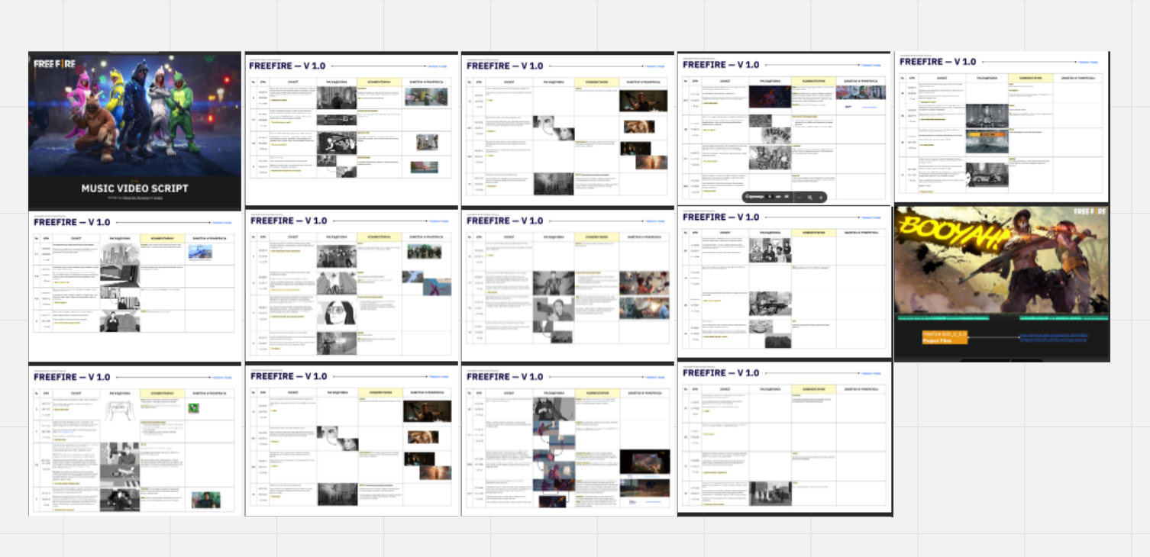This screenshot has width=1150, height=557.
Task: Open the MUSIC VIDEO SCRIPT cover page thumbnail
Action: pyautogui.click(x=134, y=131)
